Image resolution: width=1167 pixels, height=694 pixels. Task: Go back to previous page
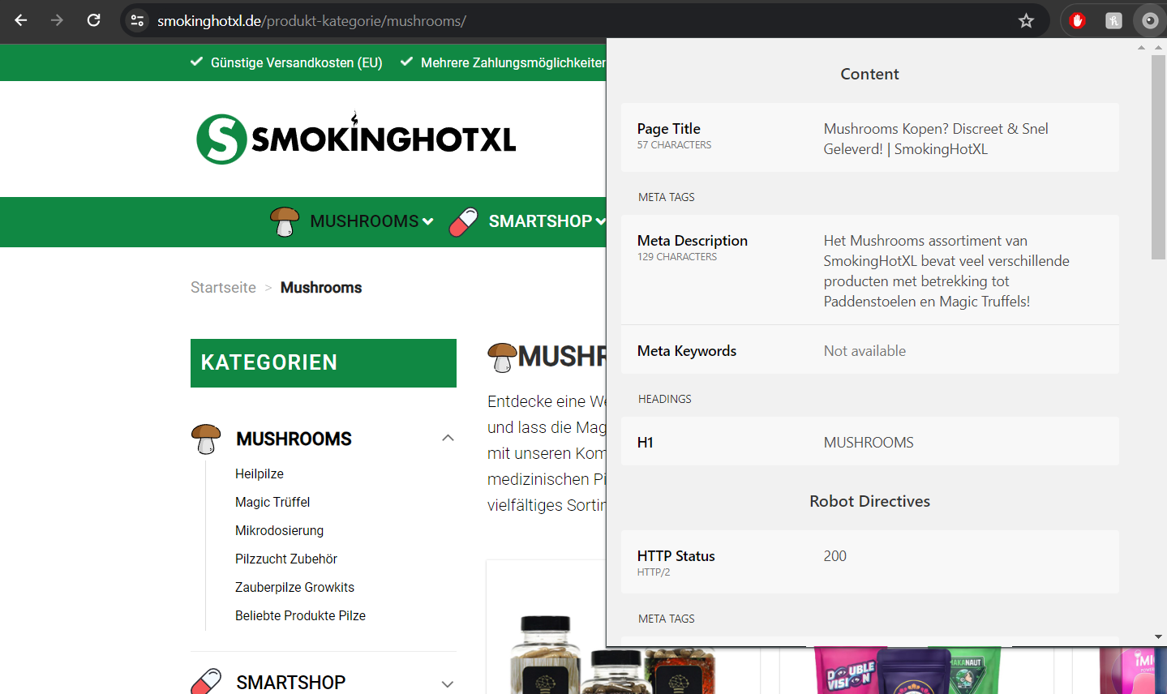coord(21,20)
